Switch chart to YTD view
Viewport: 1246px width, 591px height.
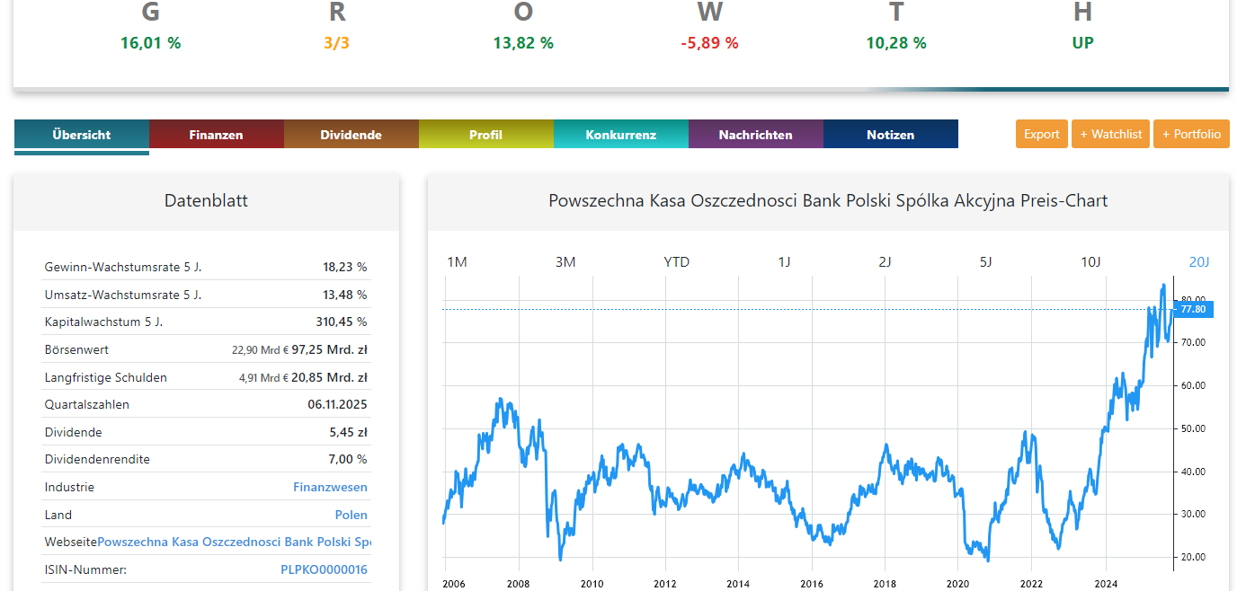[677, 261]
